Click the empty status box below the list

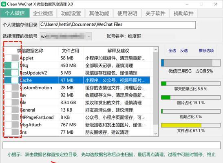(112, 145)
